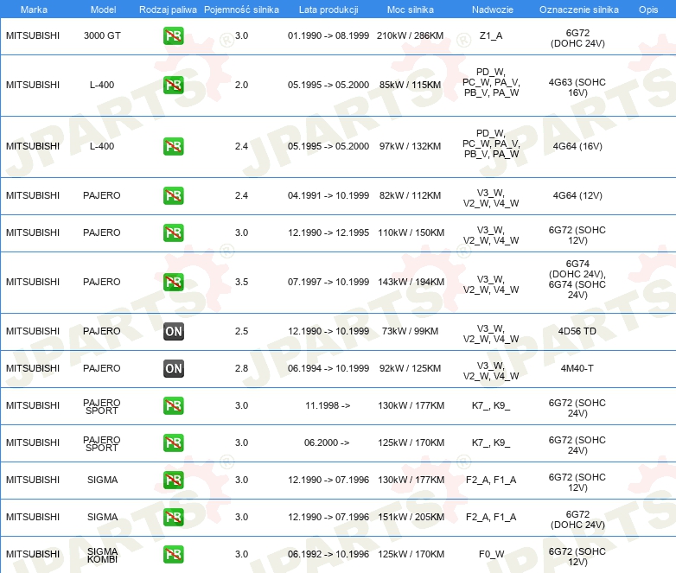
Task: Click the ON diesel icon for Pajero 2.8
Action: (x=173, y=369)
